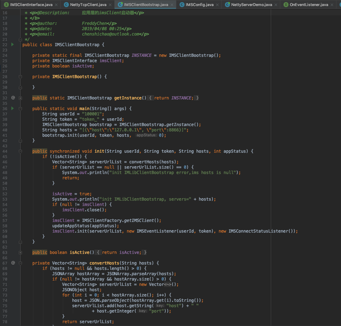Click the folded '{ return INSTANCE; }' code block
Viewport: 341px width, 326px height.
174,98
